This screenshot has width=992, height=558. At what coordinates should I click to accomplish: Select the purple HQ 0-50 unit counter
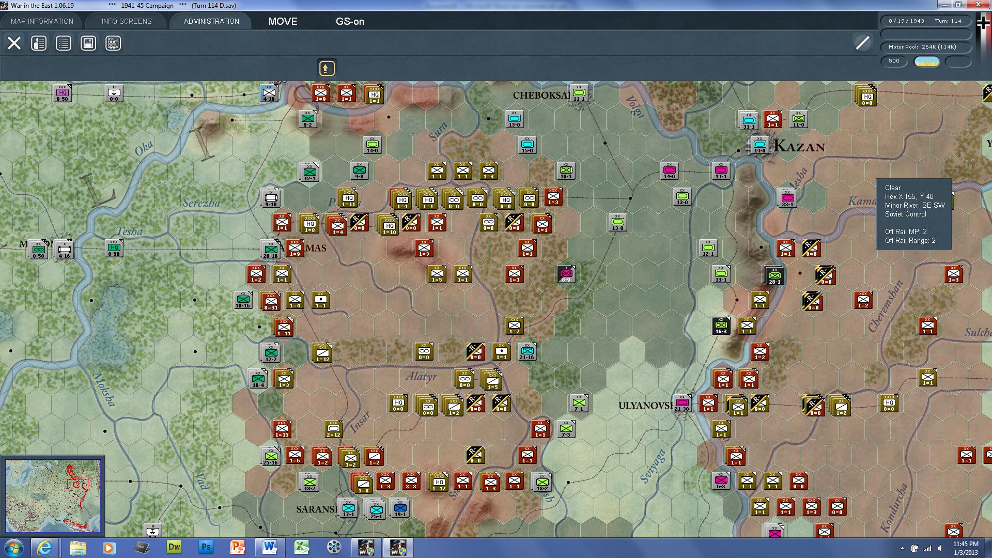pos(62,94)
